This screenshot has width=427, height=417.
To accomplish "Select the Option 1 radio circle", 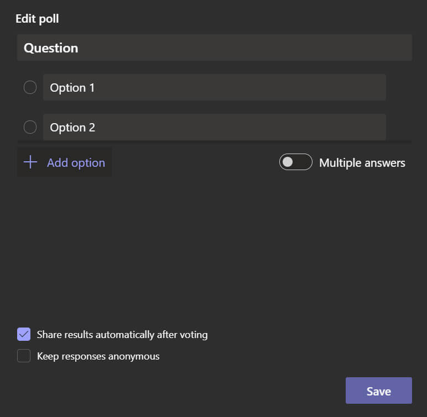I will tap(30, 87).
